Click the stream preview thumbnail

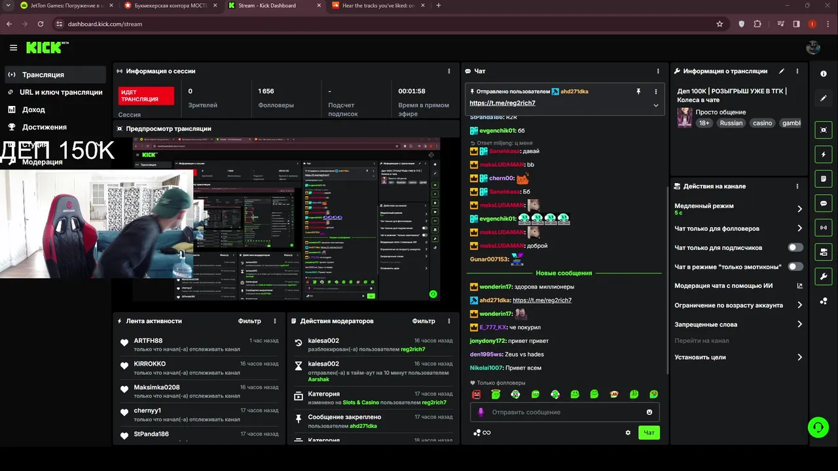tap(286, 218)
